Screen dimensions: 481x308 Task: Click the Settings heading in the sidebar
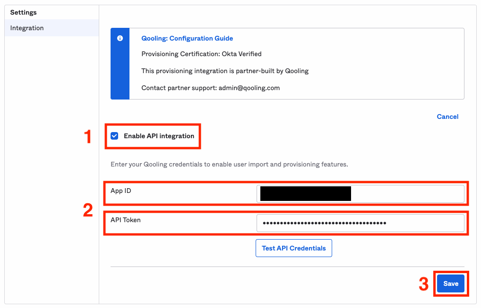pos(23,13)
